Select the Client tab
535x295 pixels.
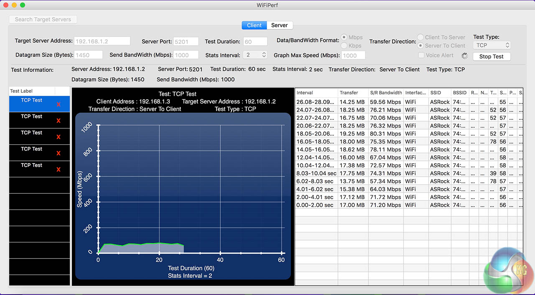(x=254, y=25)
